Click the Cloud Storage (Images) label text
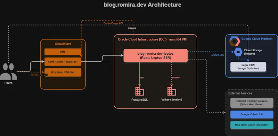 pyautogui.click(x=253, y=52)
